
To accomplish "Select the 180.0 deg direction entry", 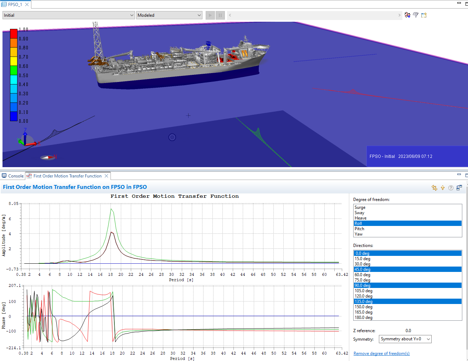I will tap(392, 317).
